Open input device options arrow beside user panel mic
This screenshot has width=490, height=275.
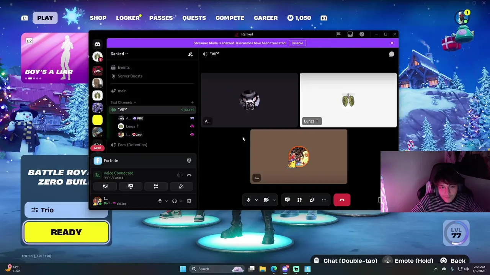click(x=166, y=201)
